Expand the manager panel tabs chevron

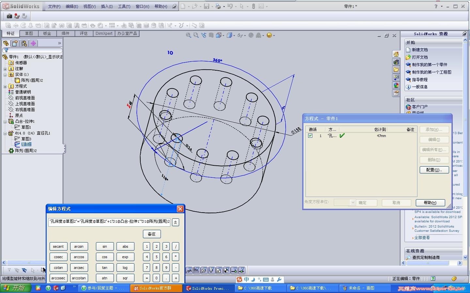click(59, 43)
